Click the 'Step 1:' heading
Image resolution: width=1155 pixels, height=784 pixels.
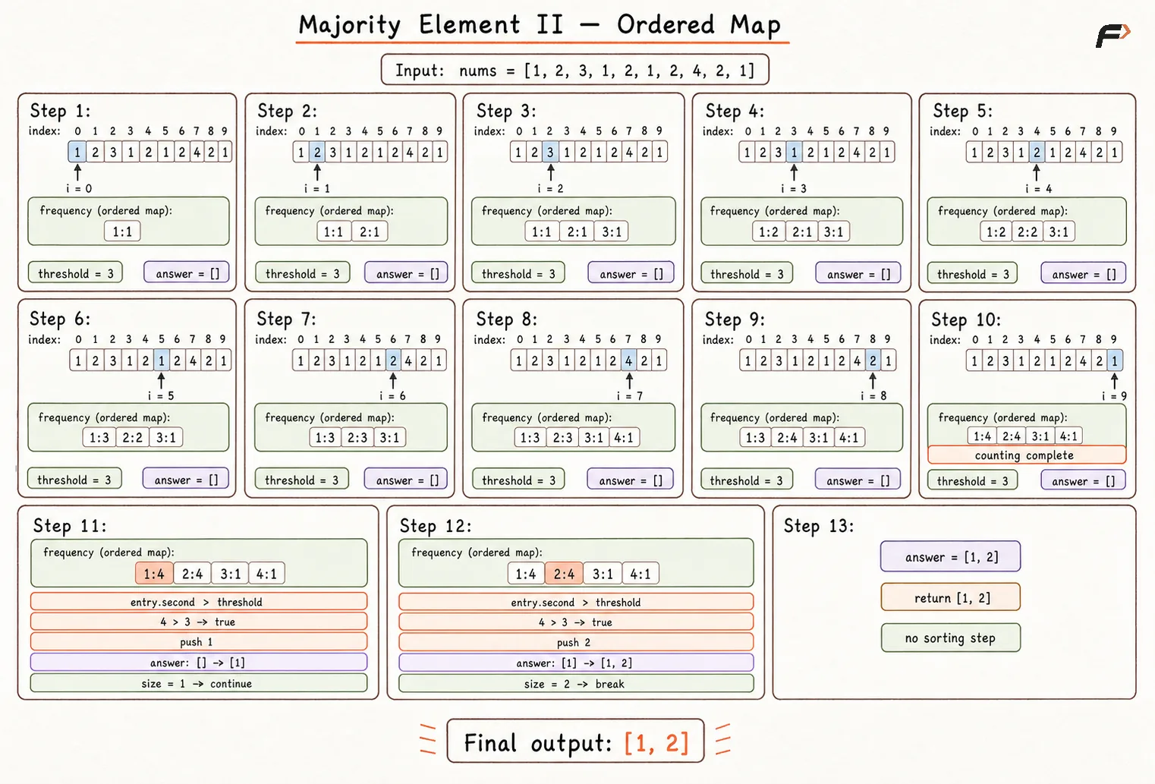pos(60,111)
